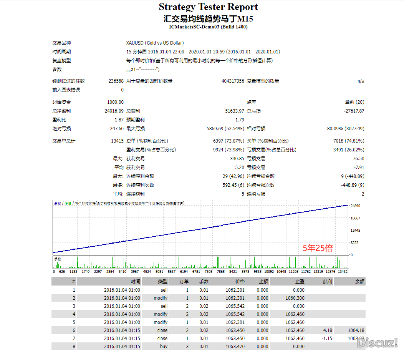Click bars tested value '236588'
The height and width of the screenshot is (352, 404).
116,81
